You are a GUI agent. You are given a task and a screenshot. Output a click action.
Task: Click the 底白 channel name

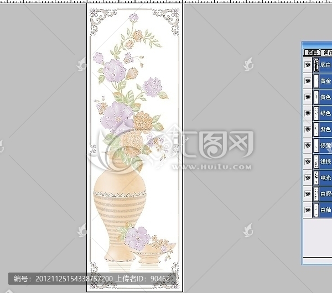(x=325, y=65)
